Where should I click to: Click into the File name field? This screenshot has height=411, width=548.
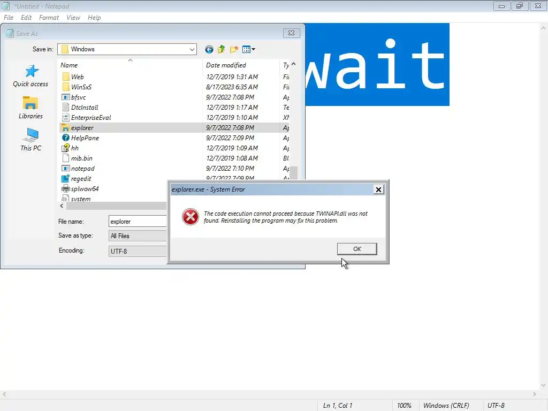138,222
